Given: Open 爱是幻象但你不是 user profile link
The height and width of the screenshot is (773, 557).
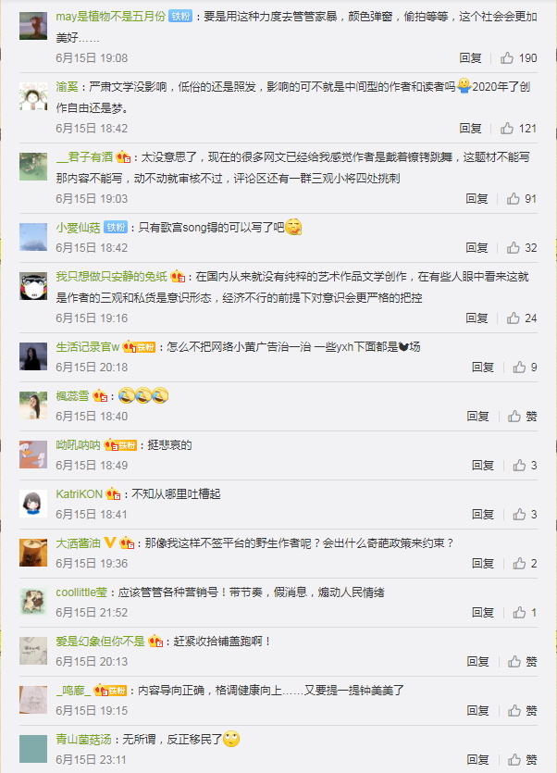Looking at the screenshot, I should click(x=100, y=641).
